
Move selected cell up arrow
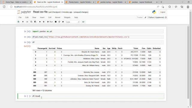point(40,22)
